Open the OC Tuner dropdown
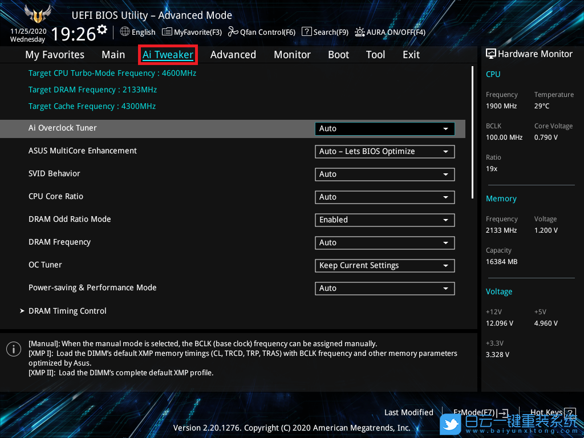The height and width of the screenshot is (438, 584). 384,265
